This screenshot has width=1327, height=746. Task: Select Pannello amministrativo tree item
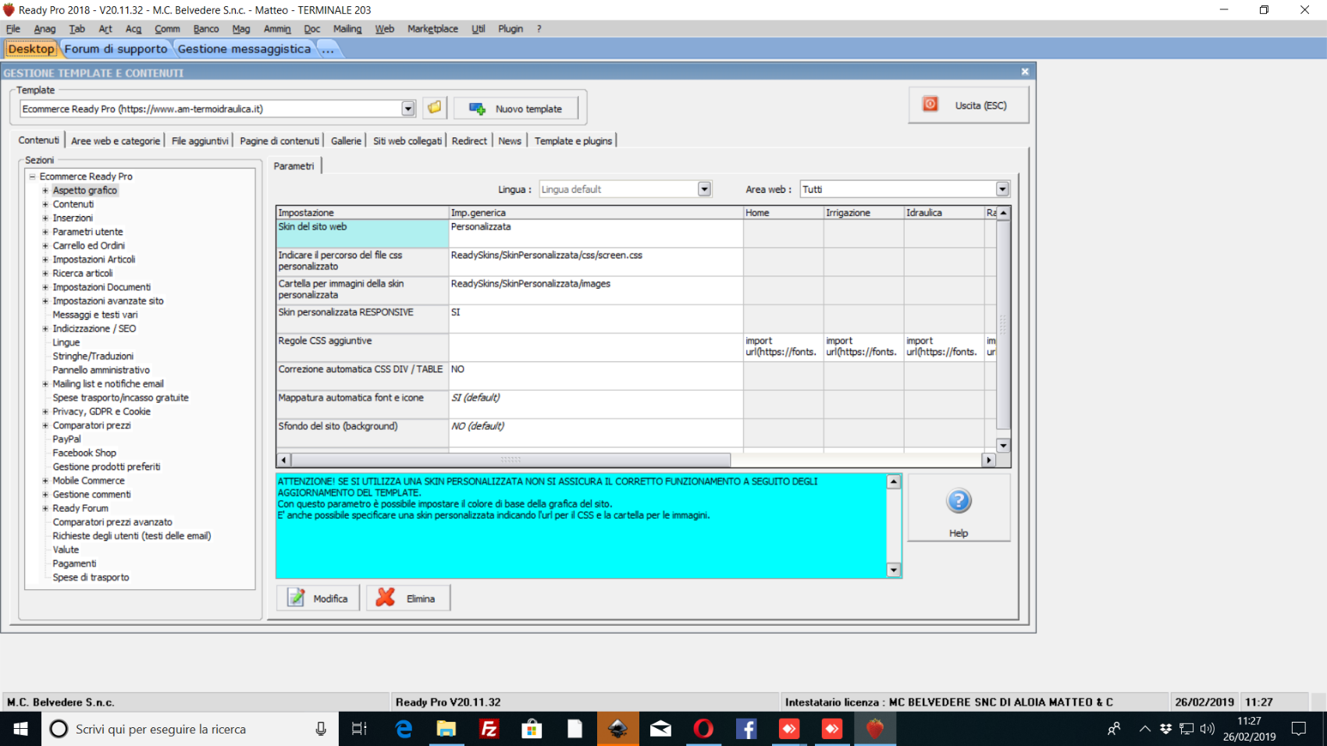tap(101, 371)
